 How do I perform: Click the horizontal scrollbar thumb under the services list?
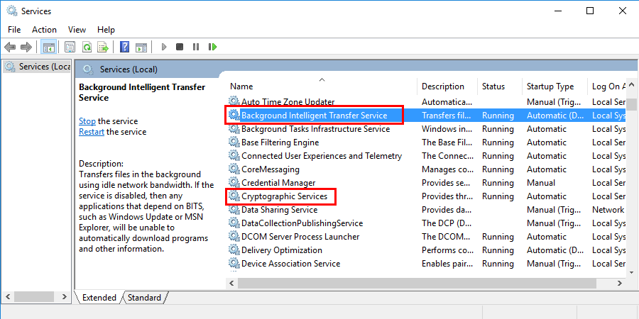[417, 283]
